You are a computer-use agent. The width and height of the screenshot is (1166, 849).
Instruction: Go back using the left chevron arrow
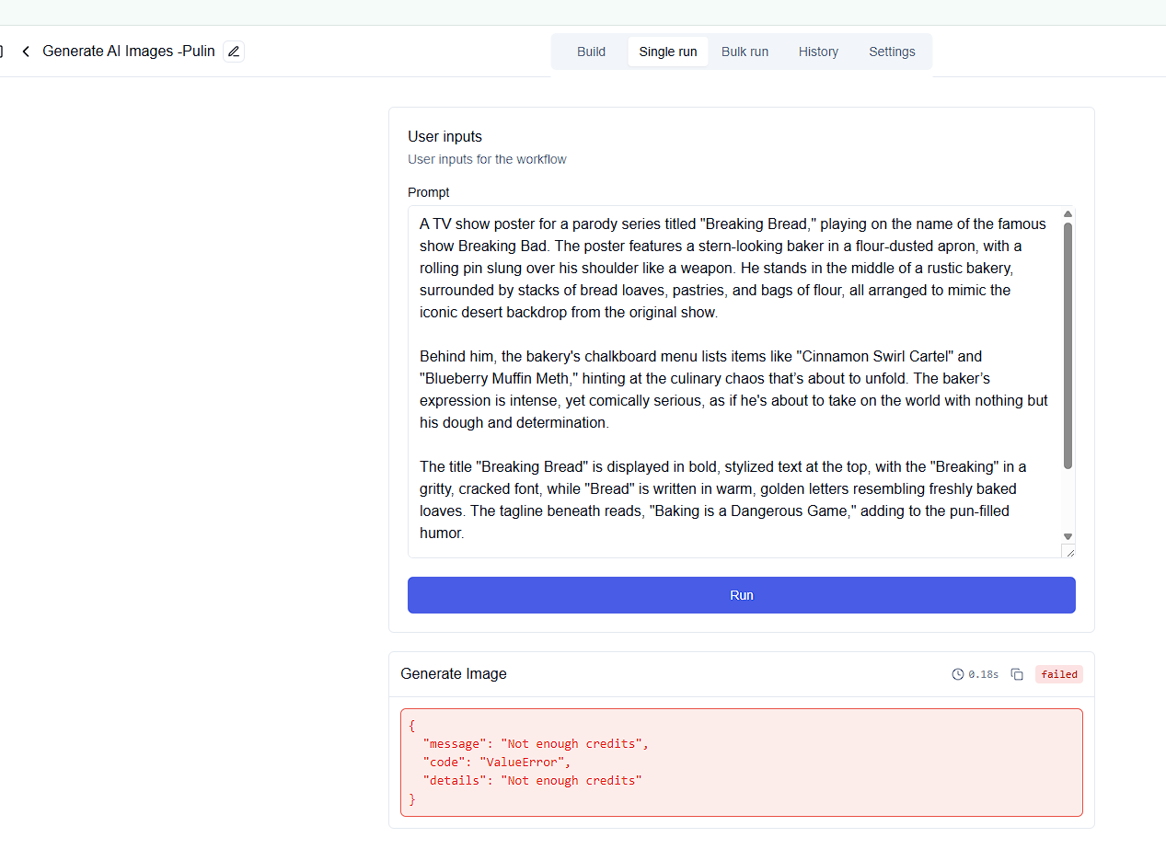(x=26, y=52)
